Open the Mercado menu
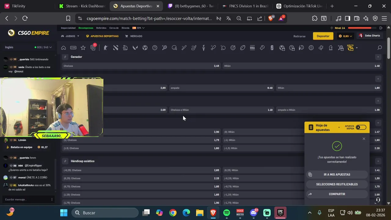The height and width of the screenshot is (220, 391). 134,36
